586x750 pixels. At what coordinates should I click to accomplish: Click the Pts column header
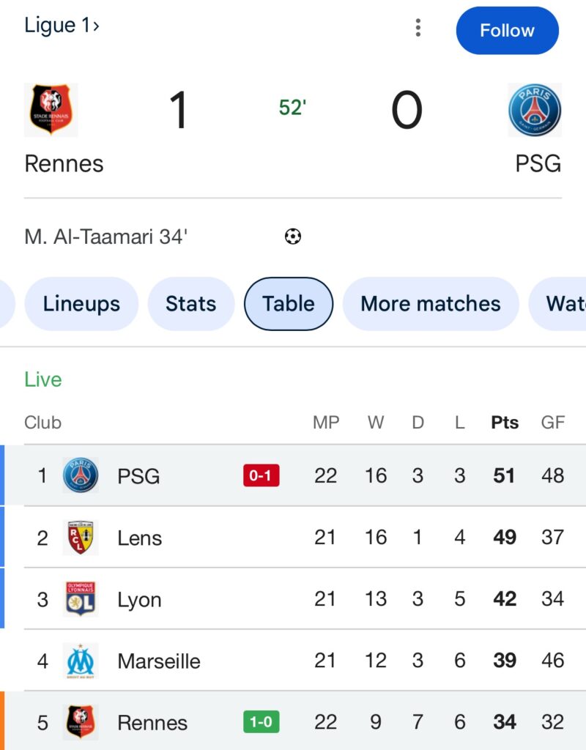click(505, 423)
